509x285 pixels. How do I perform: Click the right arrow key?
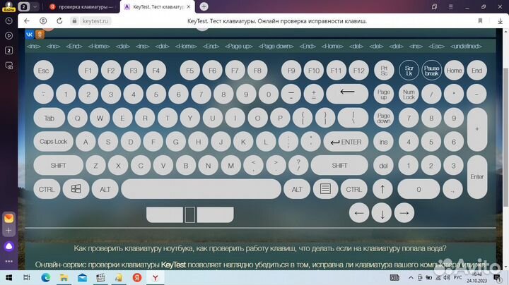[404, 213]
